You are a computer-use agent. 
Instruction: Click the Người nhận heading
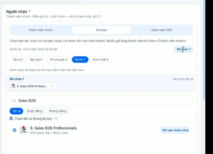[x=17, y=12]
